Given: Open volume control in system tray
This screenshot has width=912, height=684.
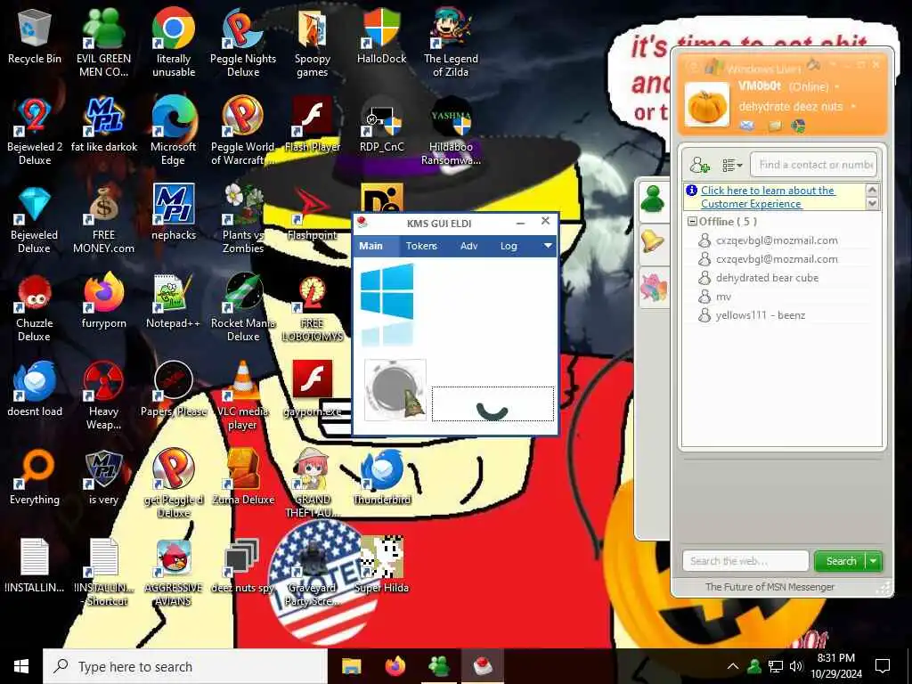Looking at the screenshot, I should click(796, 666).
